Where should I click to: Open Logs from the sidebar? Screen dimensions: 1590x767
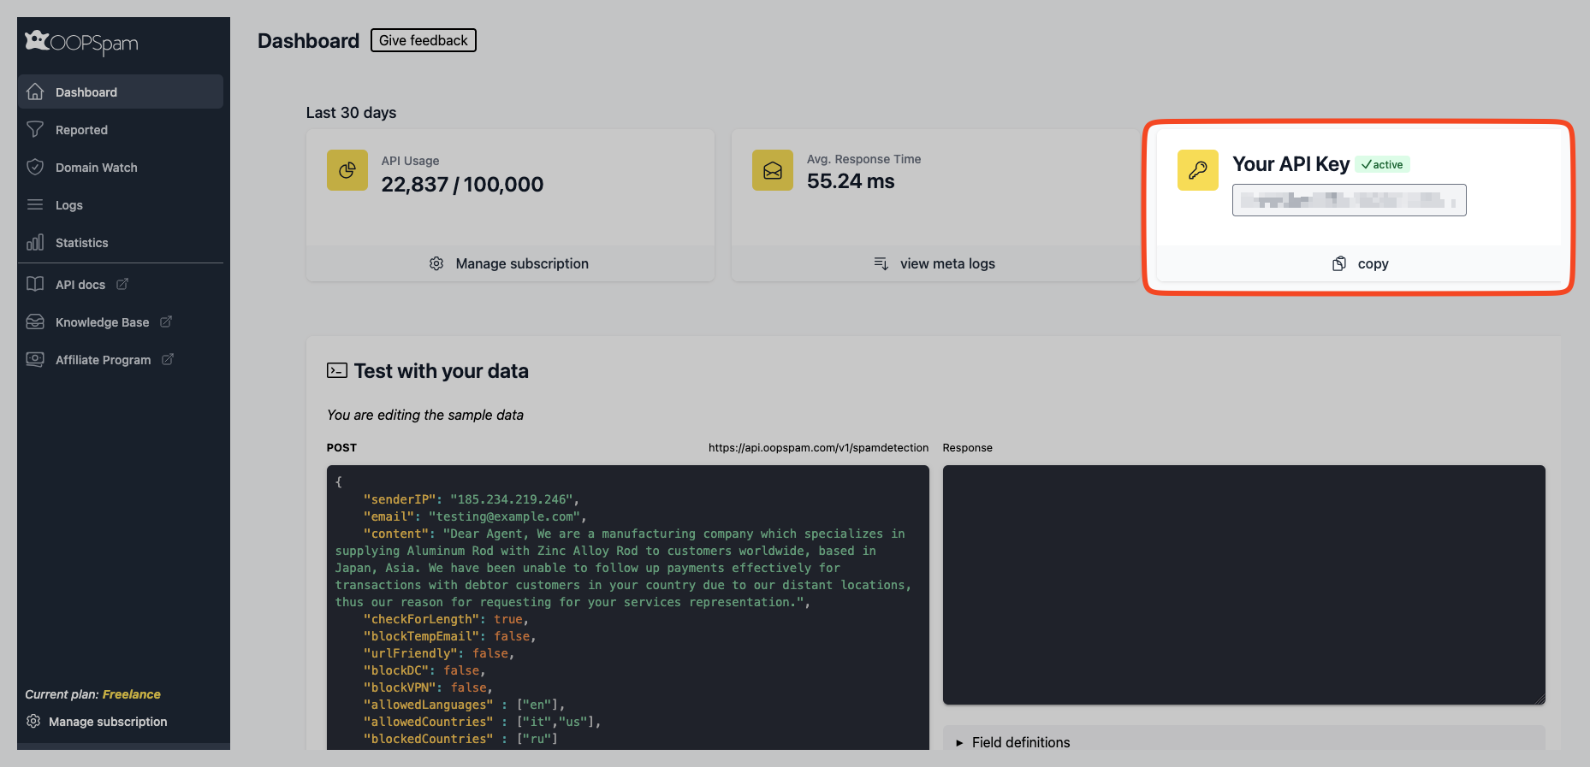[x=68, y=205]
